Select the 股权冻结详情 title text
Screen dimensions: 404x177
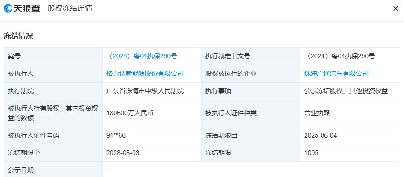(x=70, y=8)
